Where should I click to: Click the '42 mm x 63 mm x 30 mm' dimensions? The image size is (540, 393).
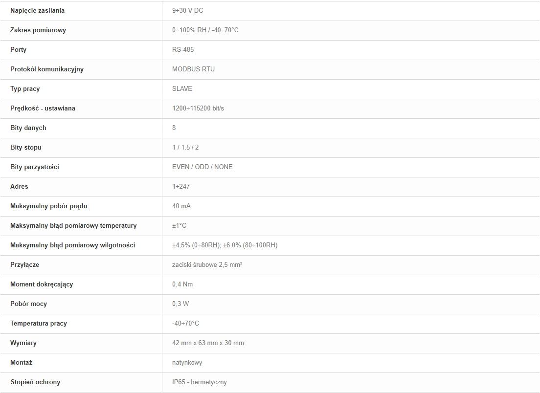coord(208,343)
